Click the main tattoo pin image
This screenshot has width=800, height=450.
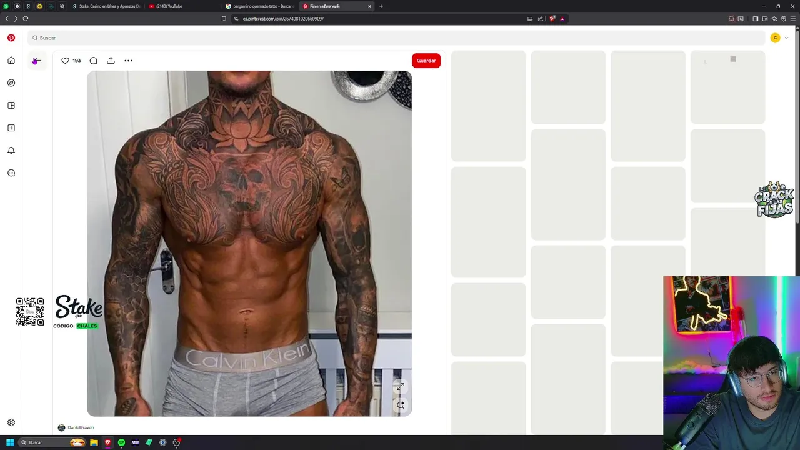coord(249,243)
